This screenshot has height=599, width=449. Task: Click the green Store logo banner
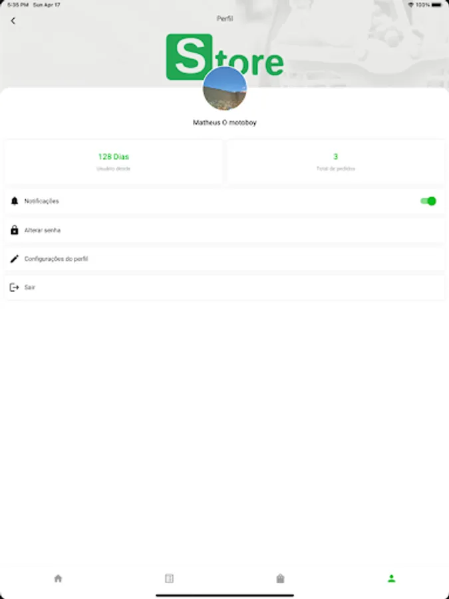(x=225, y=57)
